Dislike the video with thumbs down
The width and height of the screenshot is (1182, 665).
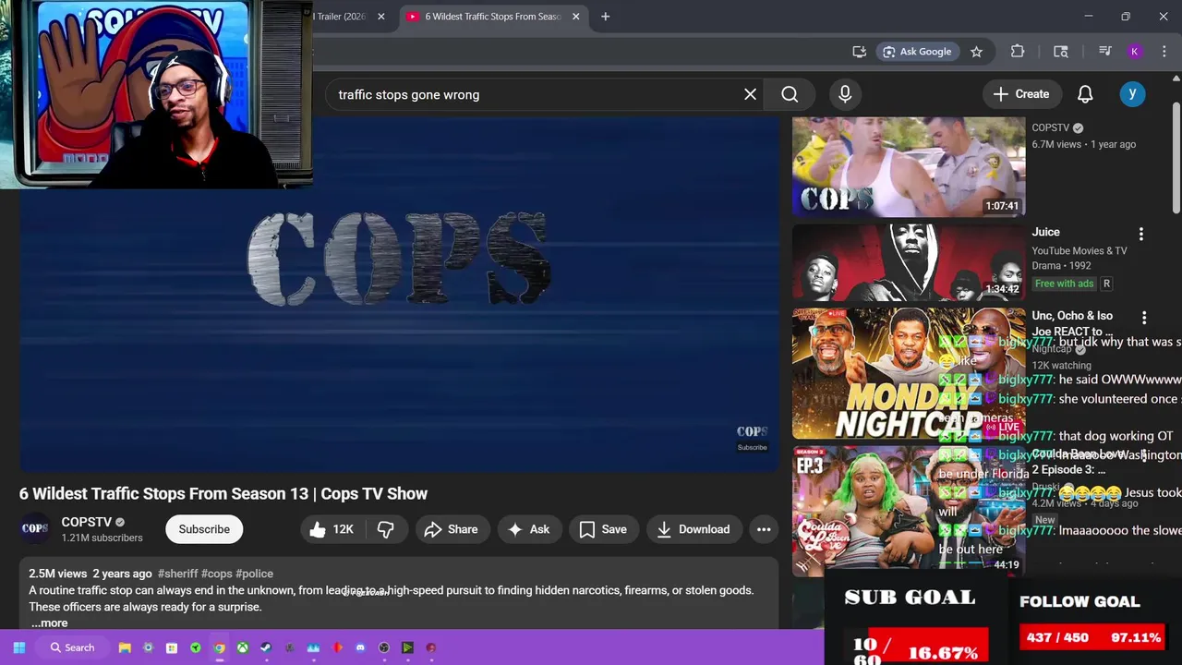pyautogui.click(x=385, y=529)
